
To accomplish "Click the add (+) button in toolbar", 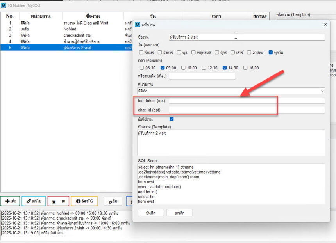I will click(10, 201).
